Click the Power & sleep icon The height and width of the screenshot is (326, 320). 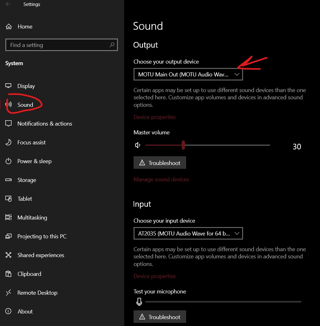pyautogui.click(x=8, y=161)
